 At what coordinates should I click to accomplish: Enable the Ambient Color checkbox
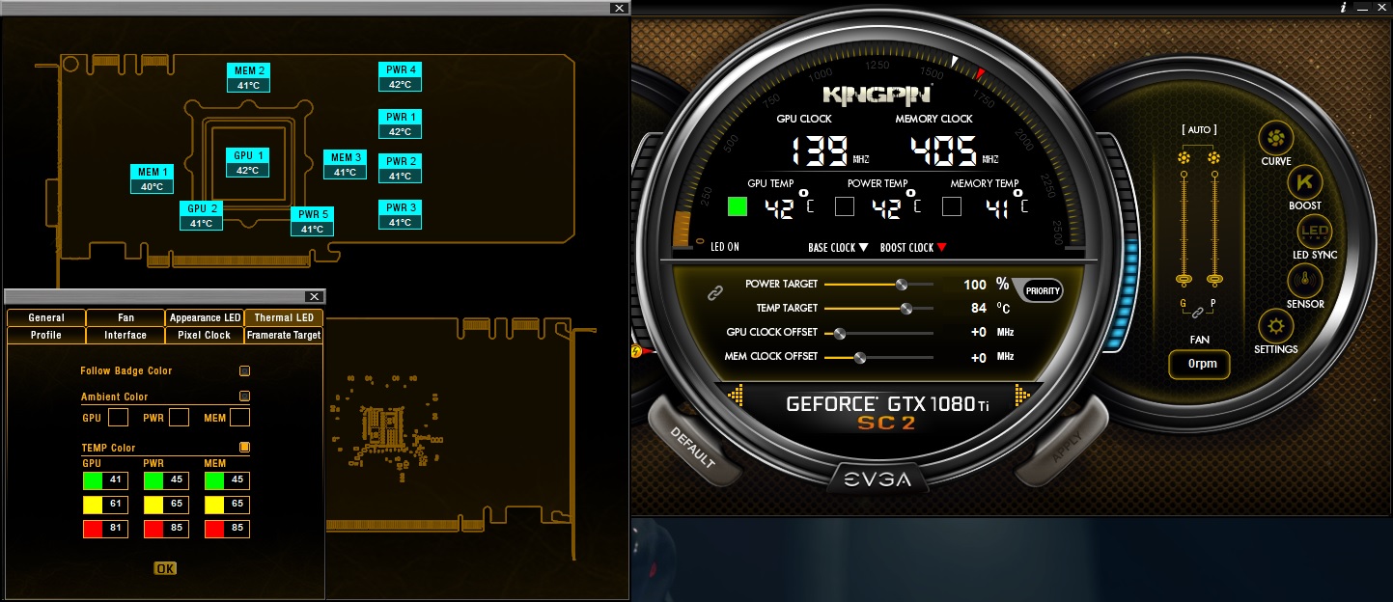245,396
